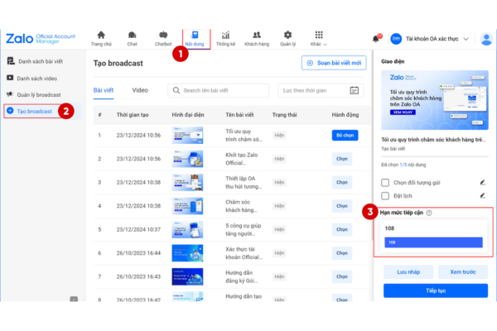Select Tạo broadcast in sidebar
The width and height of the screenshot is (497, 331).
coord(34,111)
